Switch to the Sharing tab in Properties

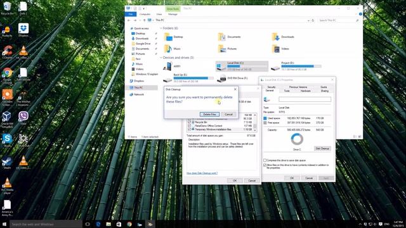(x=324, y=91)
